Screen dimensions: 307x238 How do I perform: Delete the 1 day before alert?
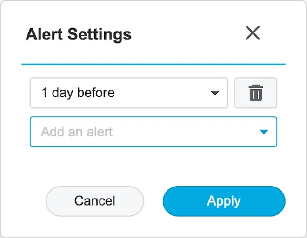(255, 93)
